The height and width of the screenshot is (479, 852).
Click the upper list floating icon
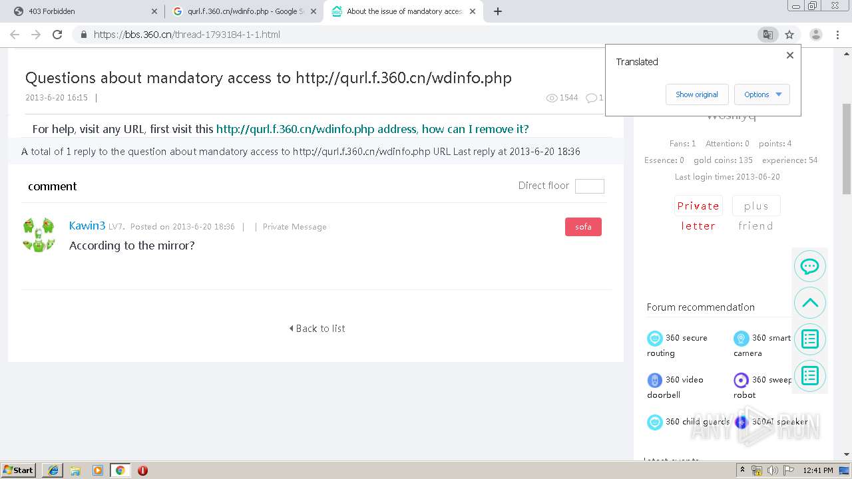click(810, 339)
